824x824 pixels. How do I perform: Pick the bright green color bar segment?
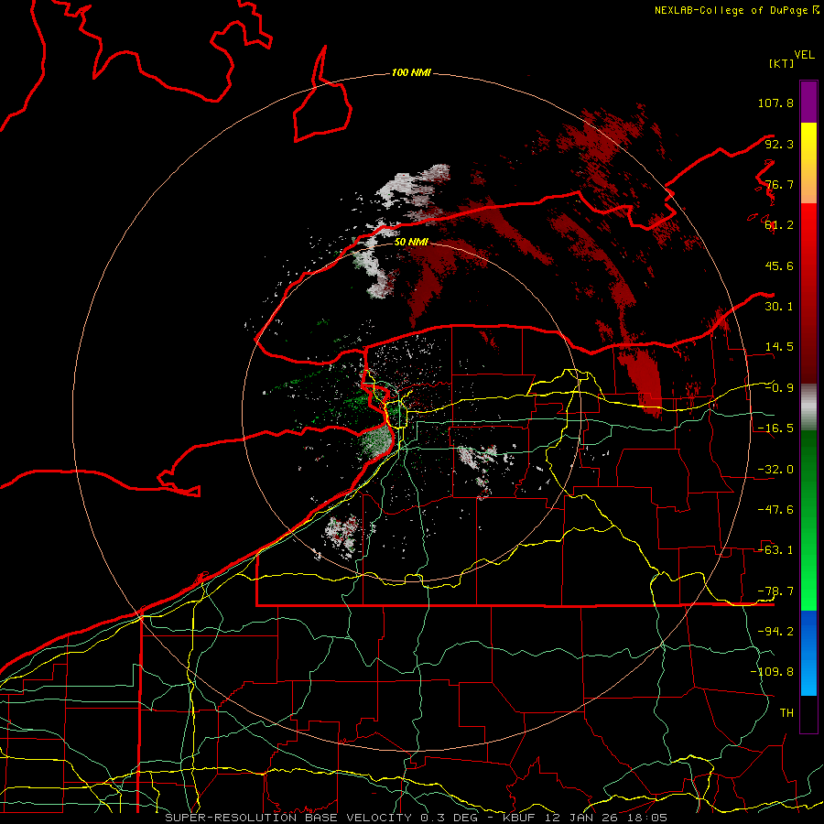point(808,520)
